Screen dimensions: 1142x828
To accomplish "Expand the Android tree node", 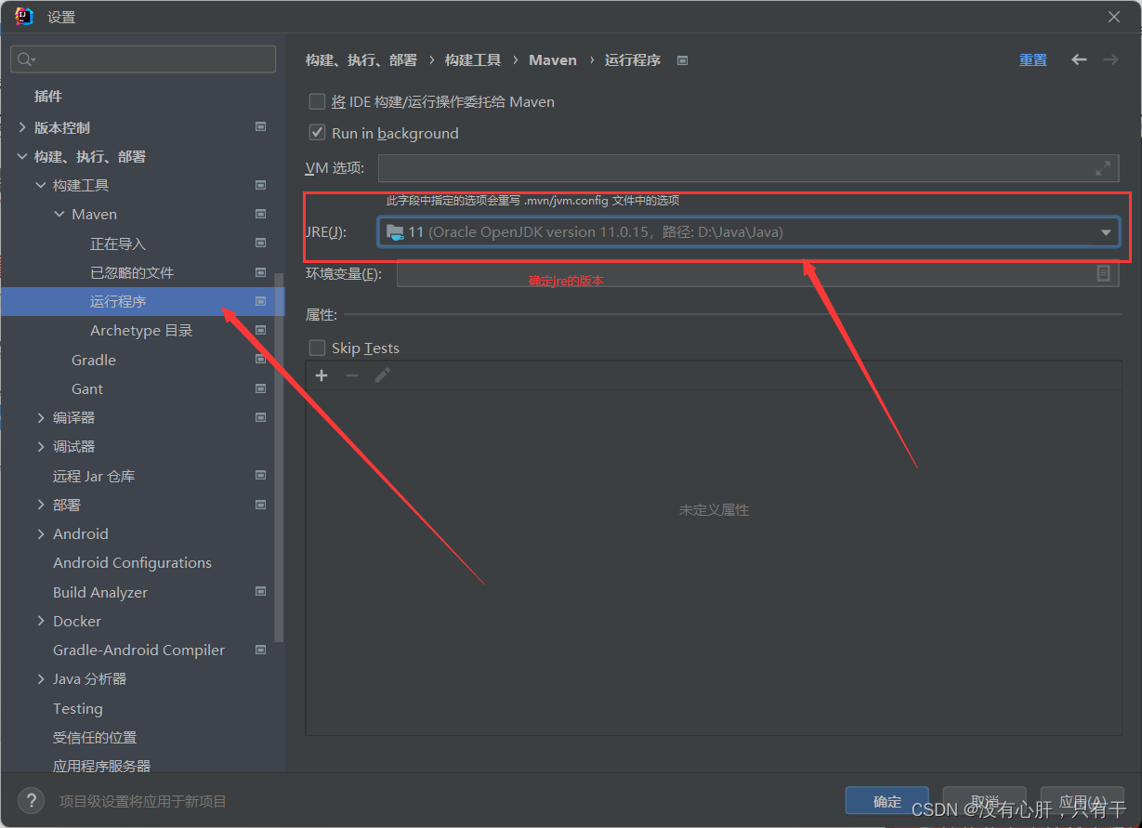I will coord(41,533).
